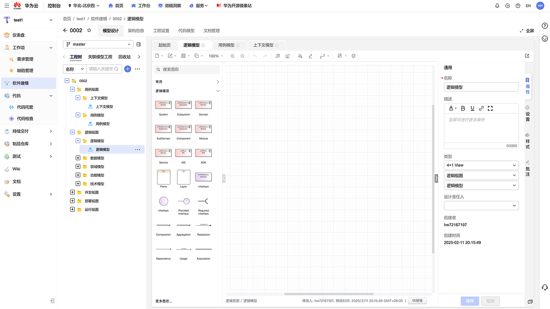Click blue add button in project tree
Image resolution: width=550 pixels, height=309 pixels.
[128, 69]
